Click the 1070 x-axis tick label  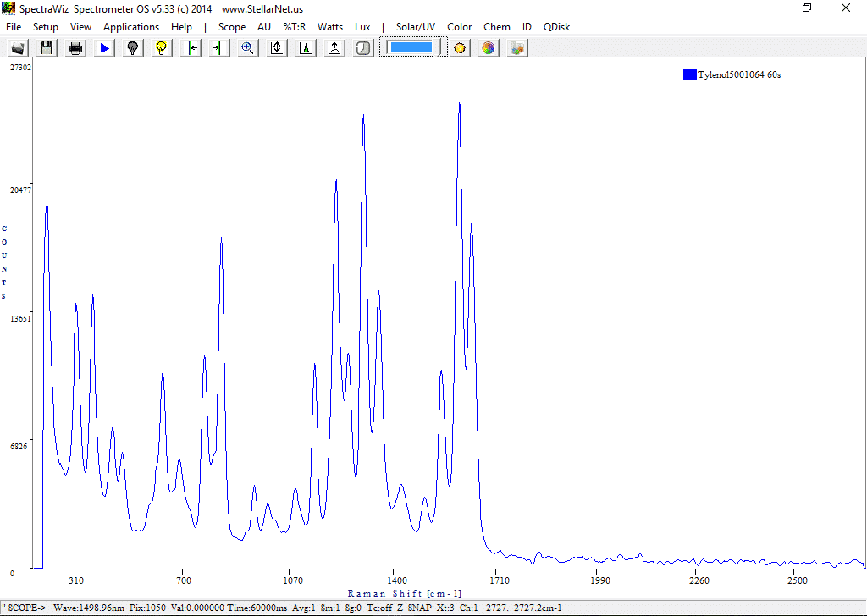tap(293, 580)
